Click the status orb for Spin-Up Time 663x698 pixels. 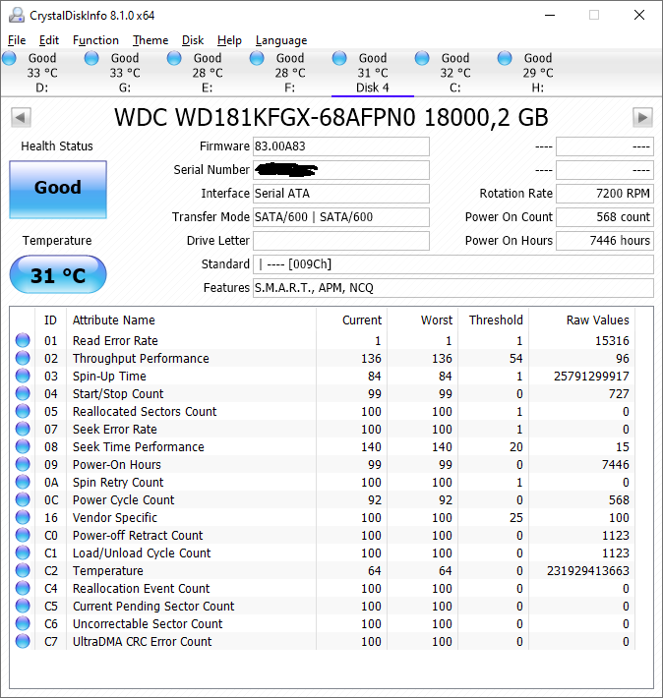(x=23, y=377)
